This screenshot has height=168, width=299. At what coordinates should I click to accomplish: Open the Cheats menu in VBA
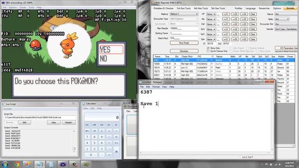(23, 7)
